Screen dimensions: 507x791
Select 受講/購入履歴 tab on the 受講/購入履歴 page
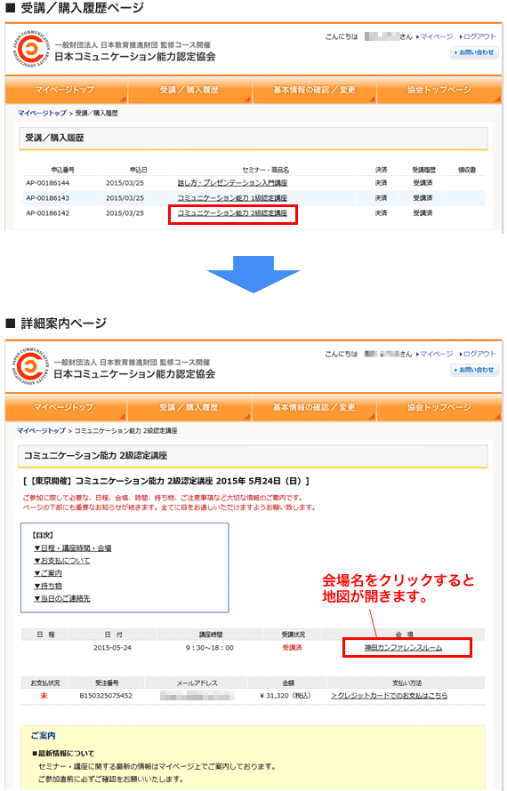click(189, 90)
